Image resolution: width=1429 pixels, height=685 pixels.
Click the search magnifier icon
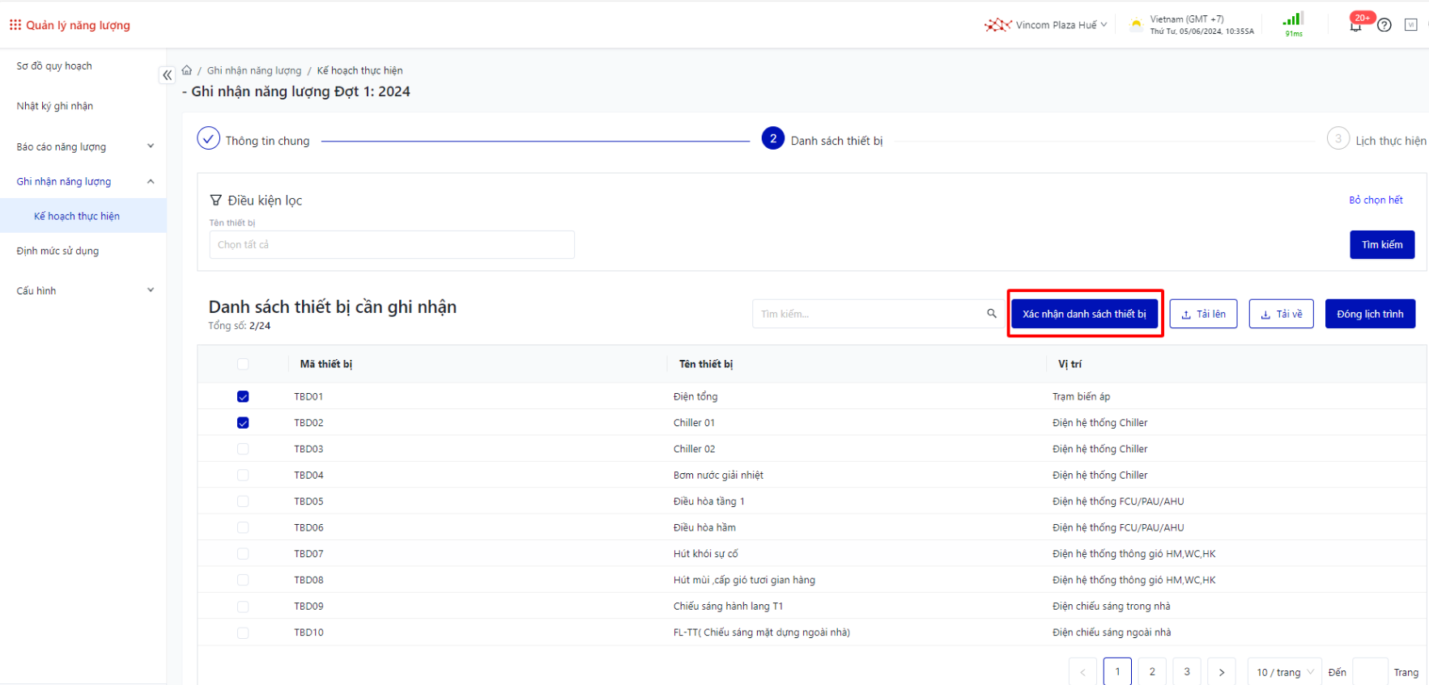[992, 314]
